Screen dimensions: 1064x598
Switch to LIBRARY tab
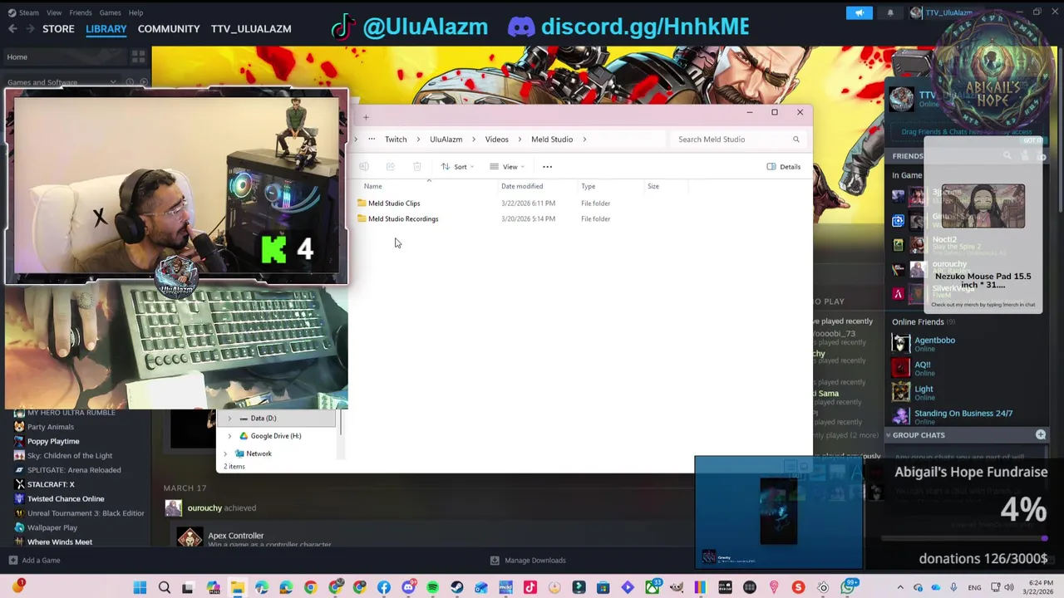106,29
